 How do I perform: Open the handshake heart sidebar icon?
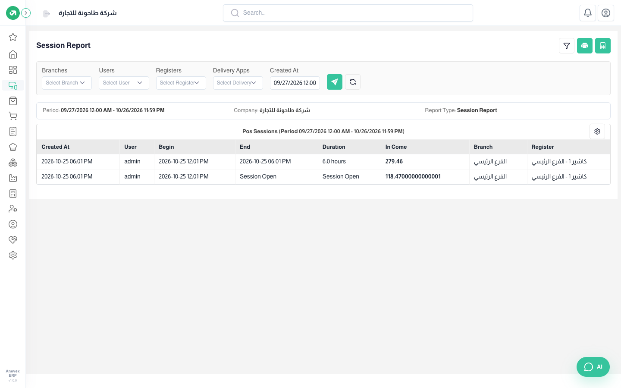click(13, 240)
